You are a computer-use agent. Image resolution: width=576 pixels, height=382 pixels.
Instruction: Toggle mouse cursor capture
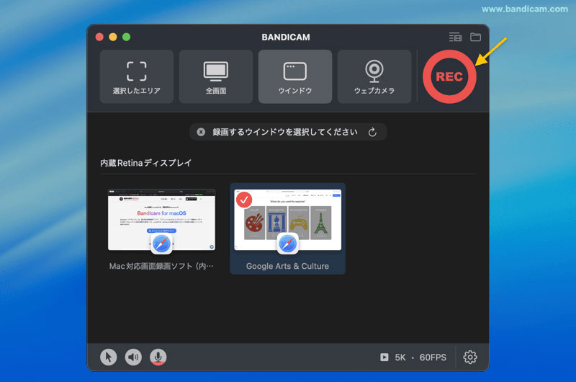(x=109, y=357)
